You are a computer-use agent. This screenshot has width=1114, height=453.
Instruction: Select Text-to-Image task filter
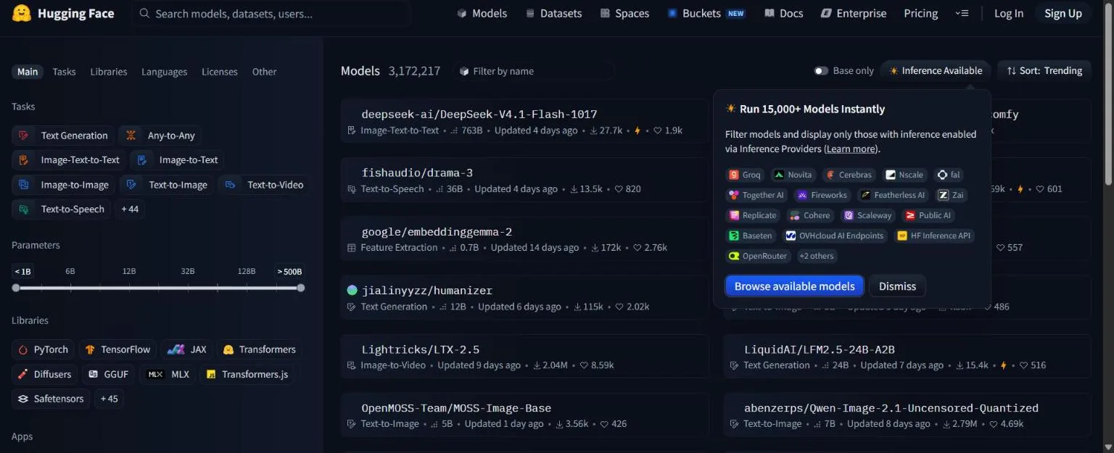pos(167,185)
